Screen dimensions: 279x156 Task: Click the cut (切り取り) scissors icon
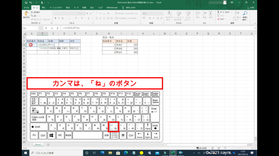pyautogui.click(x=32, y=12)
